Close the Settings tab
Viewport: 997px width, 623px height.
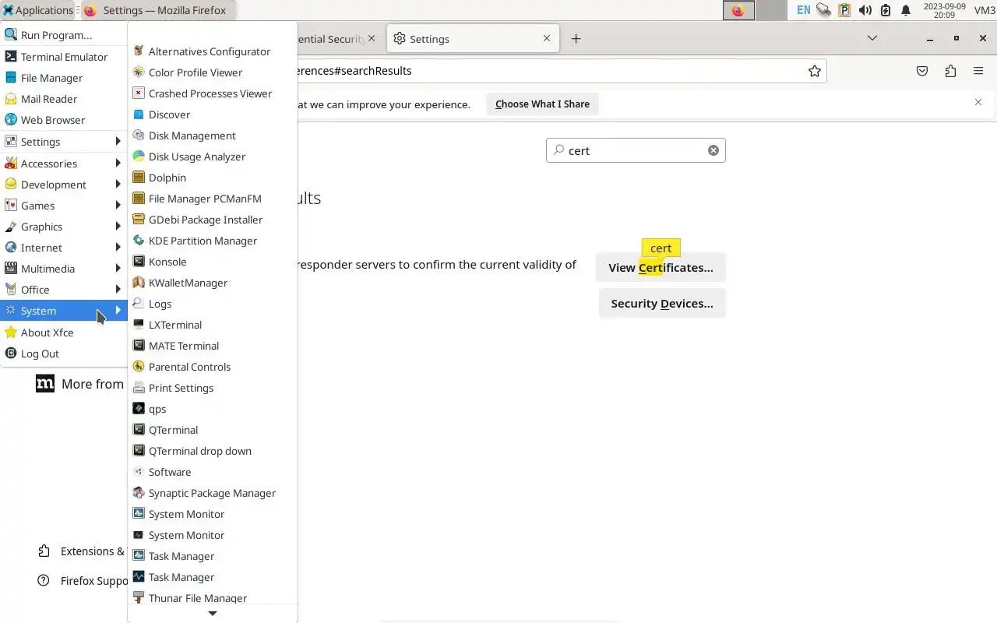[547, 38]
